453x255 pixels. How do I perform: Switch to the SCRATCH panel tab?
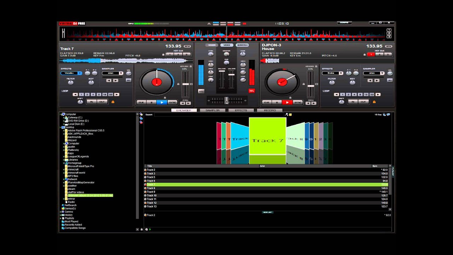pos(242,45)
